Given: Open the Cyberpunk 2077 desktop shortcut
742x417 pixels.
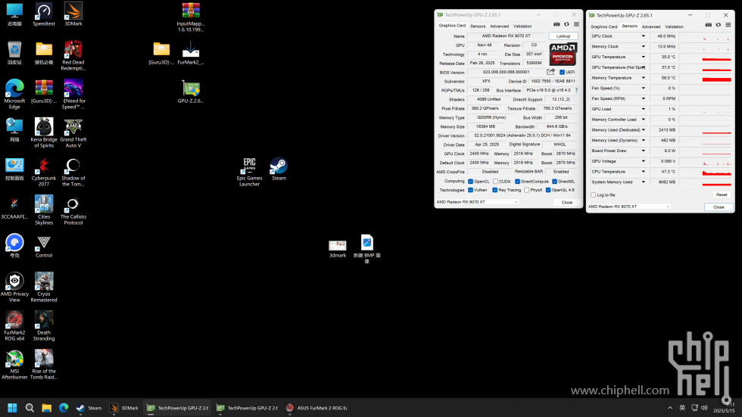Looking at the screenshot, I should (x=44, y=172).
